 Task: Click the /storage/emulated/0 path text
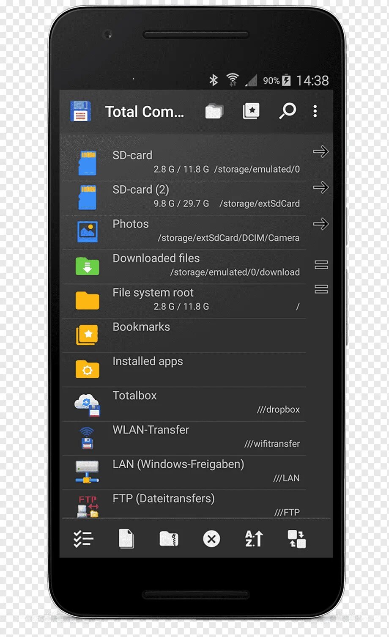257,169
